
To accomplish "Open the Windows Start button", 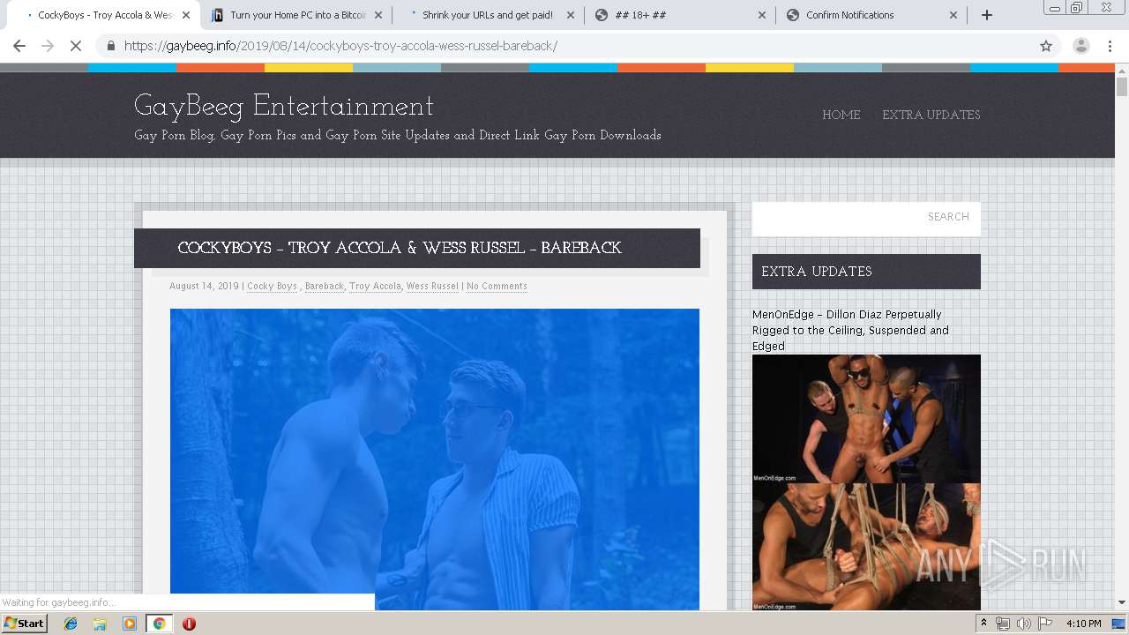I will point(24,623).
